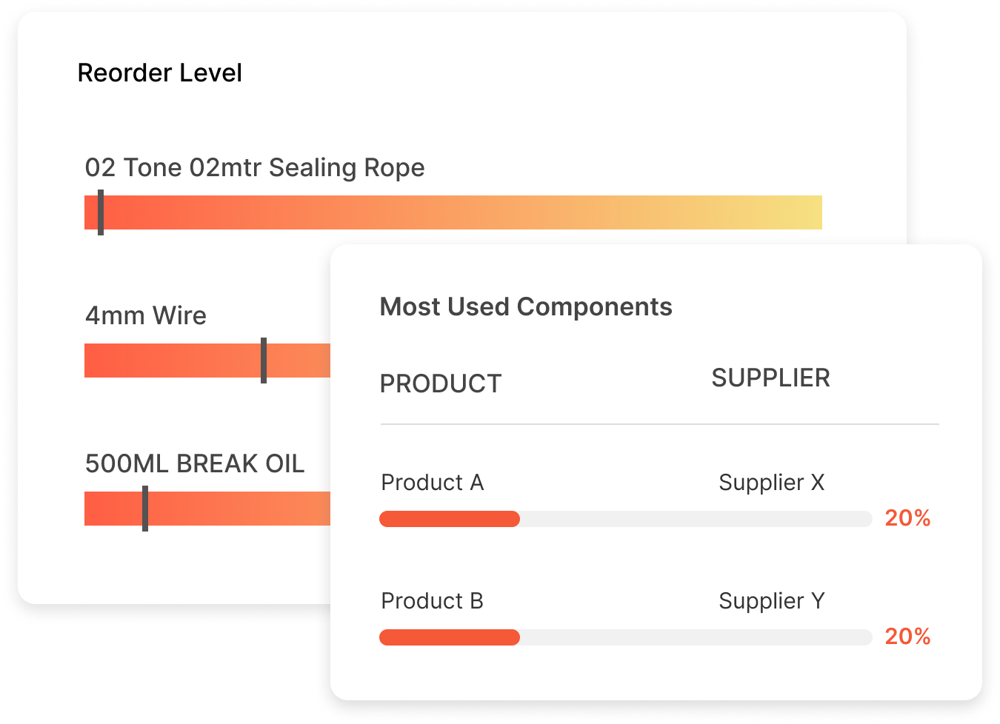Viewport: 1000px width, 724px height.
Task: Open the Product B entry
Action: pyautogui.click(x=432, y=601)
